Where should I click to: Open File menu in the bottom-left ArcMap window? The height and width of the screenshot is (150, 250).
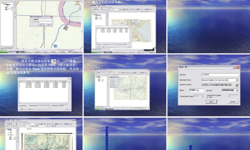point(6,122)
